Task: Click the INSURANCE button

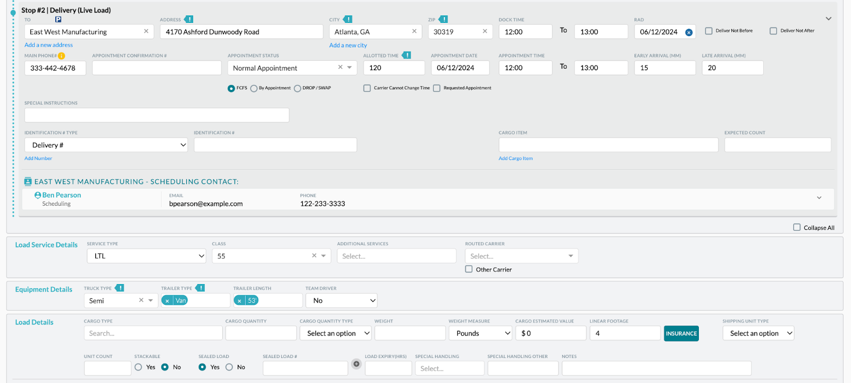Action: (681, 334)
